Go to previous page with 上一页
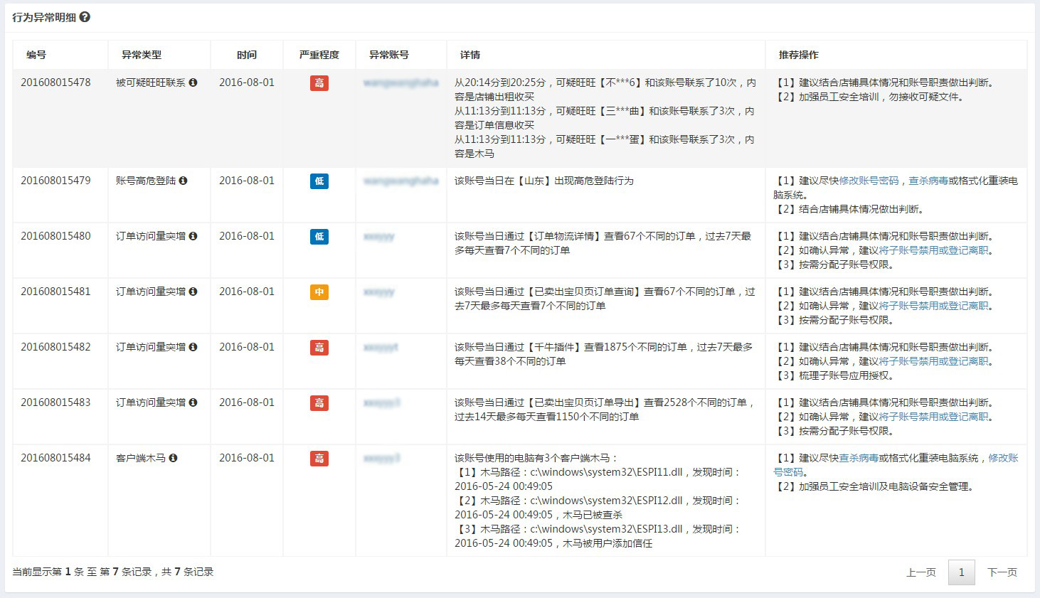This screenshot has width=1040, height=598. click(x=920, y=572)
